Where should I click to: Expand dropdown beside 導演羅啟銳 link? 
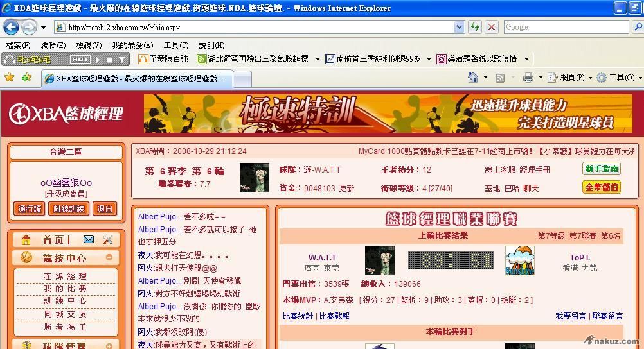[526, 60]
